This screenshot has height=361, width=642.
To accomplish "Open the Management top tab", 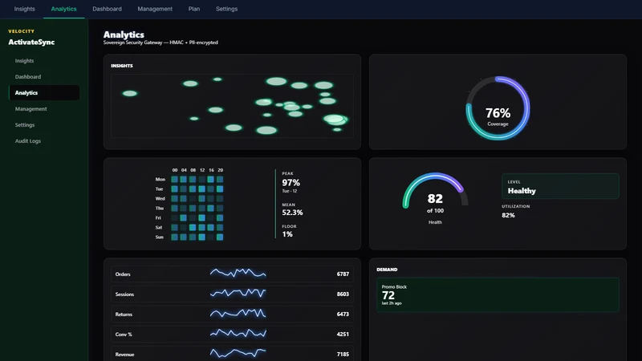I will click(155, 9).
